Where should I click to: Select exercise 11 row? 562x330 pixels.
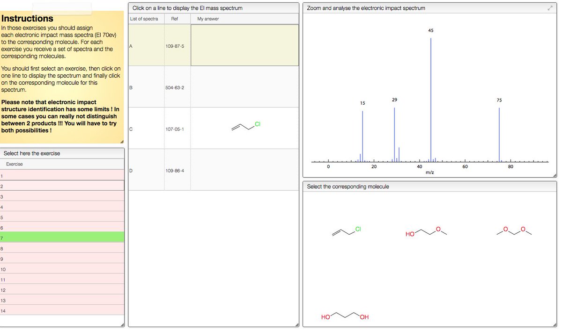pyautogui.click(x=62, y=279)
